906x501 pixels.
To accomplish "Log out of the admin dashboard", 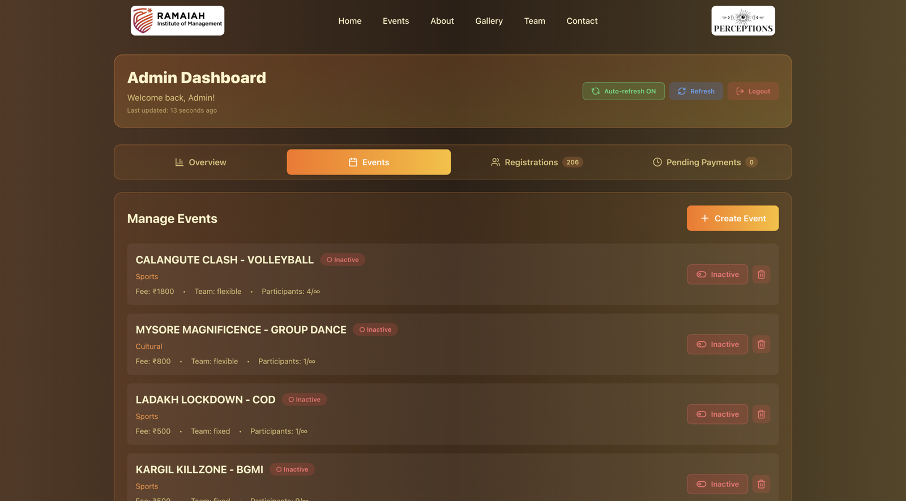I will (x=753, y=91).
